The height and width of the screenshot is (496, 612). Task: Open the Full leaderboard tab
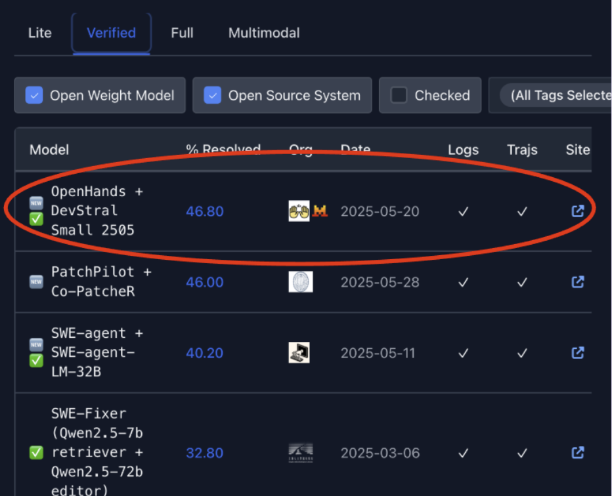pyautogui.click(x=182, y=33)
